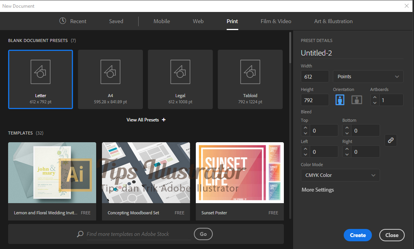The width and height of the screenshot is (414, 249).
Task: Click the Untitled-2 document name field
Action: pyautogui.click(x=316, y=53)
